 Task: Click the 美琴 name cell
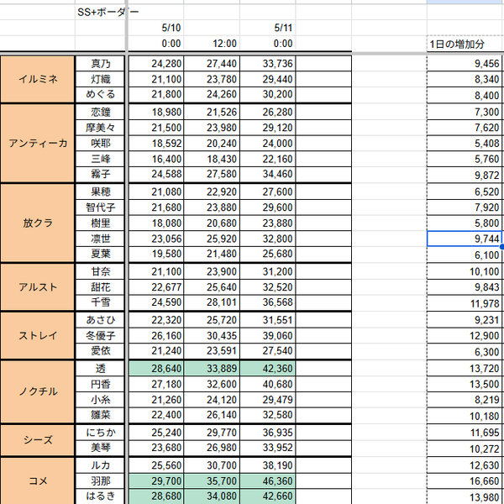coord(100,448)
